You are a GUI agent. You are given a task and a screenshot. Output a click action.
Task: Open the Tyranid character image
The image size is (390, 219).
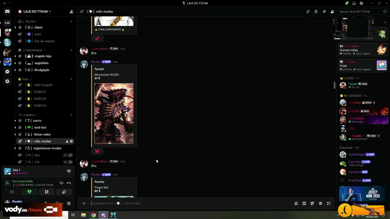click(114, 113)
